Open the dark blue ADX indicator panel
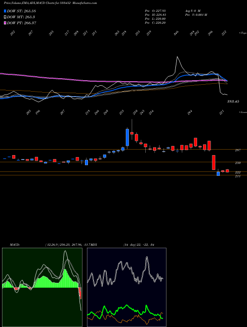The width and height of the screenshot is (247, 327). tap(126, 287)
